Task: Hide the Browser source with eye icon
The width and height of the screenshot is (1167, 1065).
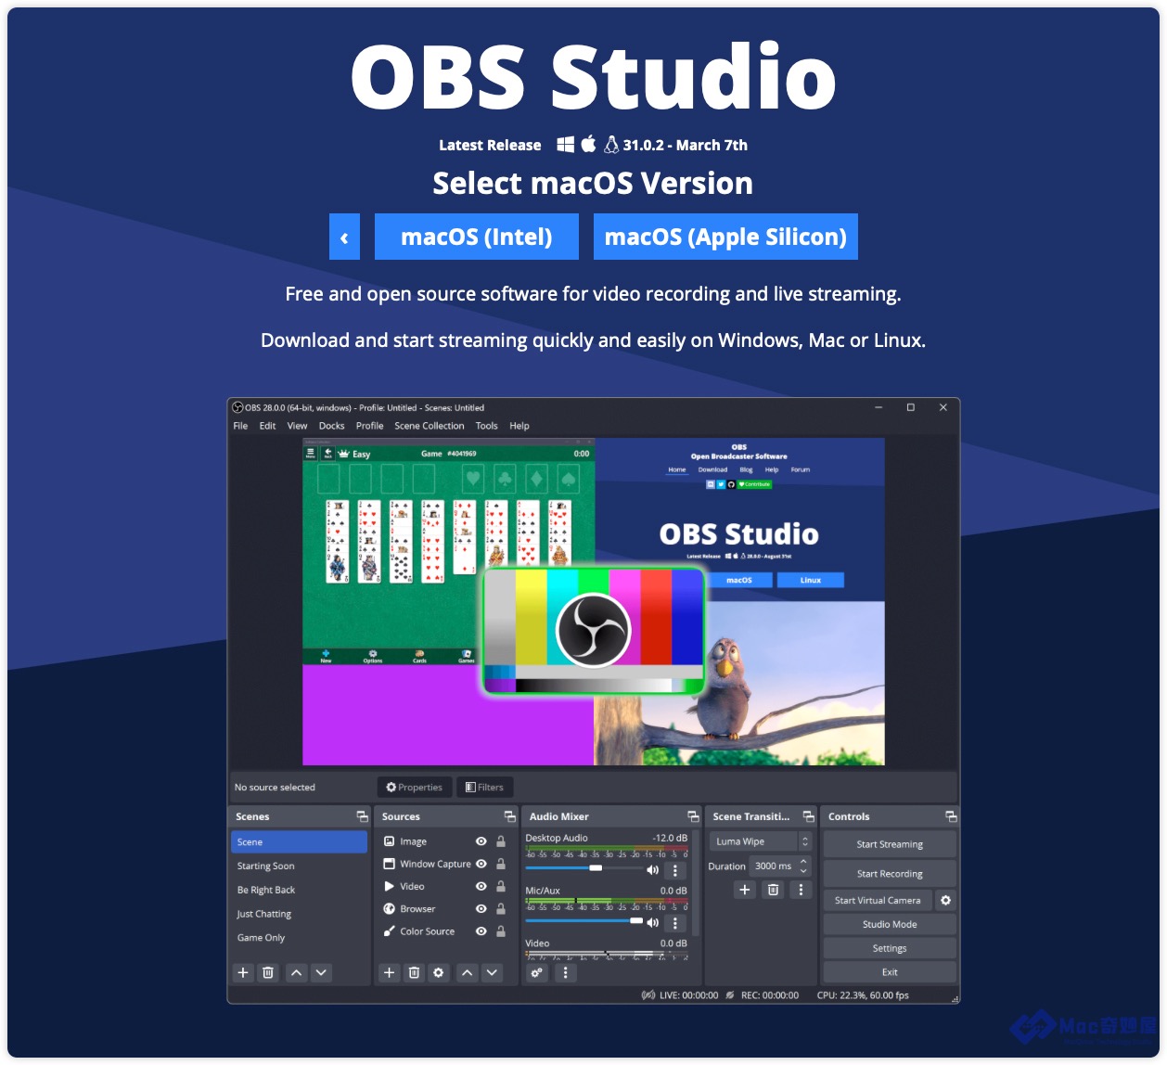Action: tap(481, 909)
